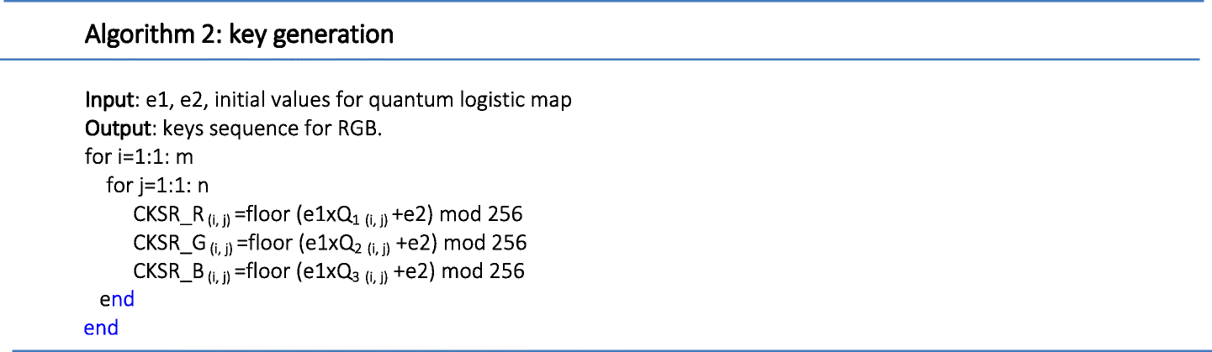1212x352 pixels.
Task: Click the CKSR_B variable name
Action: click(x=169, y=271)
